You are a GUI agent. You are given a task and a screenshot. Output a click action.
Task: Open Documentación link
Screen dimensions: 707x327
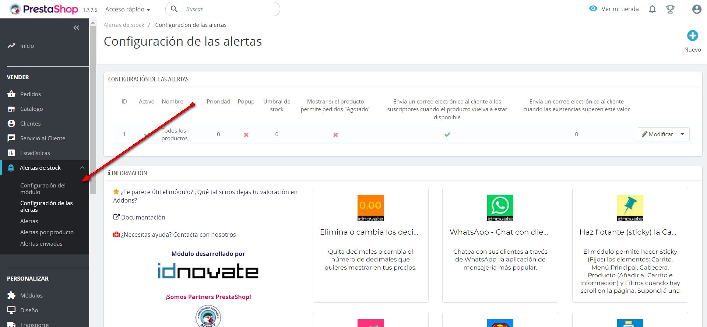tap(139, 217)
